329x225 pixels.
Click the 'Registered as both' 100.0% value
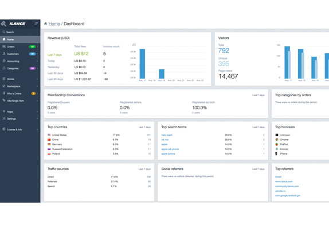click(x=199, y=108)
